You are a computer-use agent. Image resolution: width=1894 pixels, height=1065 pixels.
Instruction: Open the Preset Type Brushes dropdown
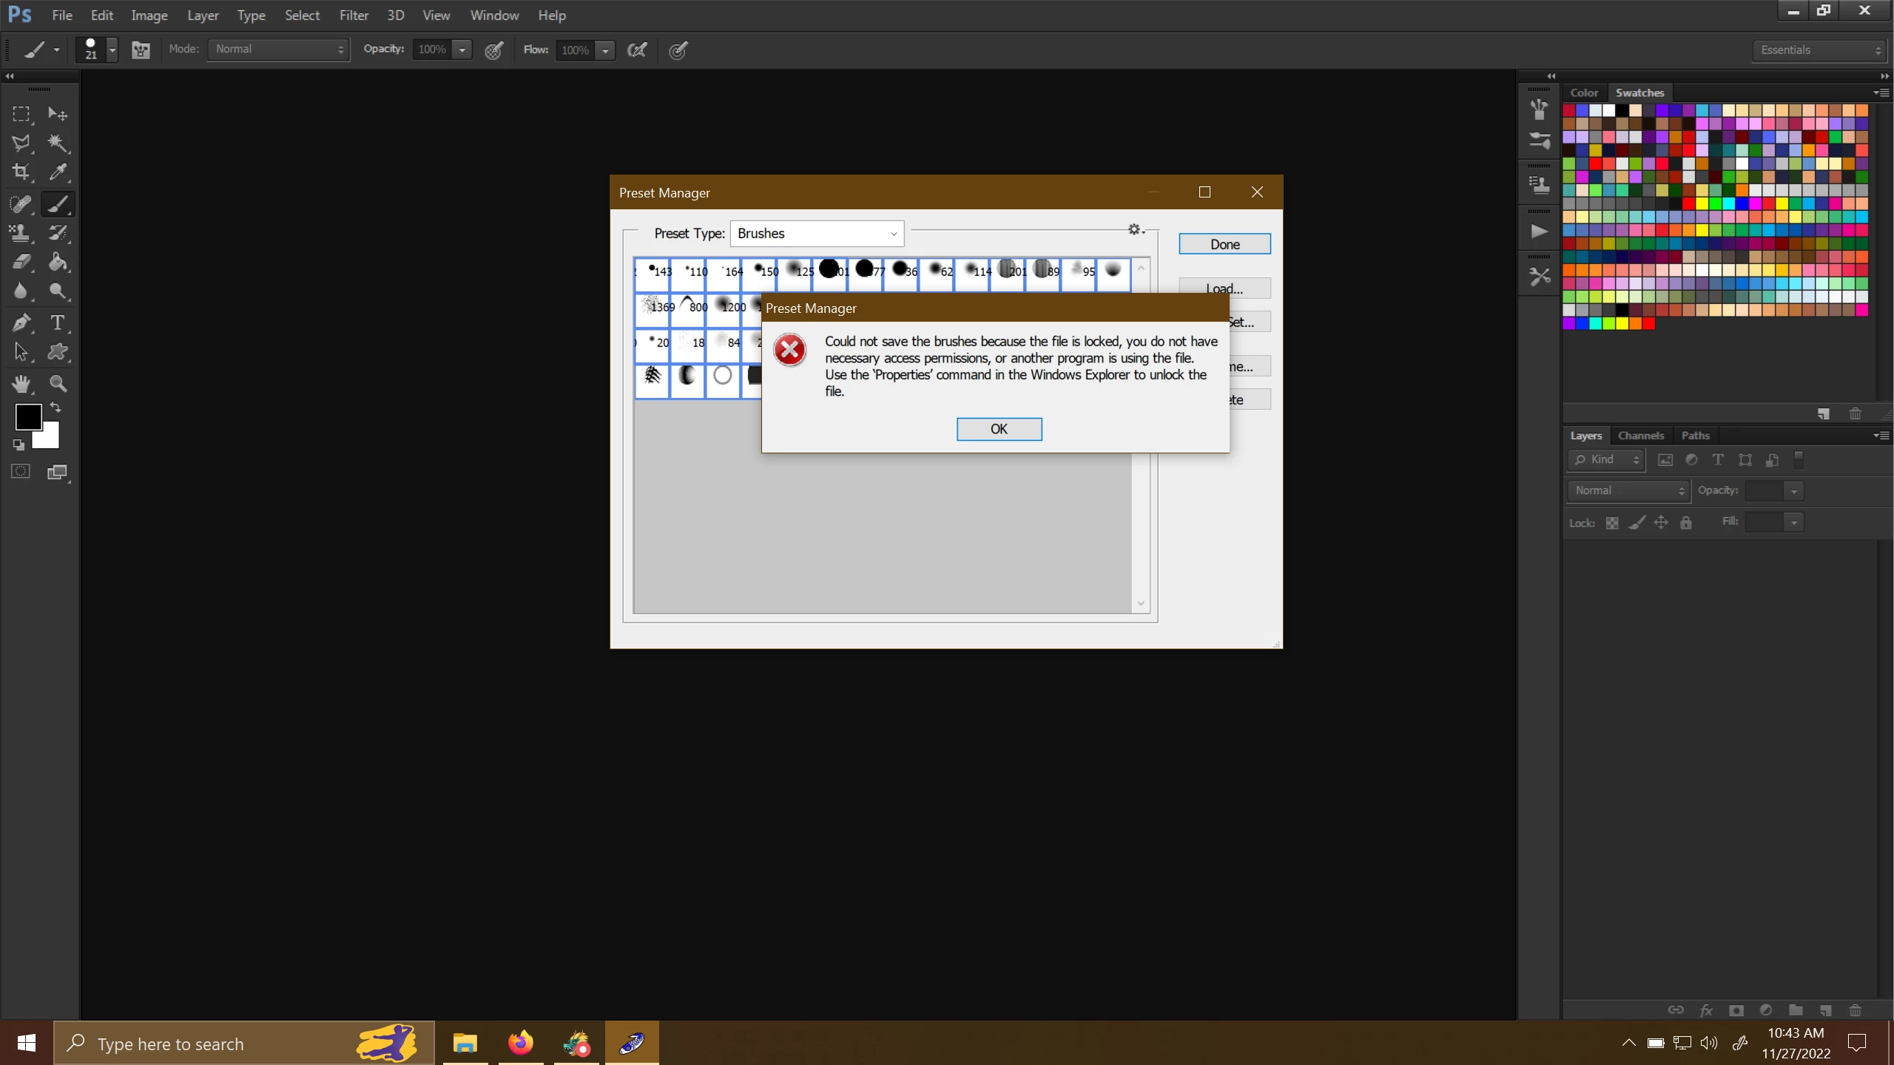click(817, 234)
